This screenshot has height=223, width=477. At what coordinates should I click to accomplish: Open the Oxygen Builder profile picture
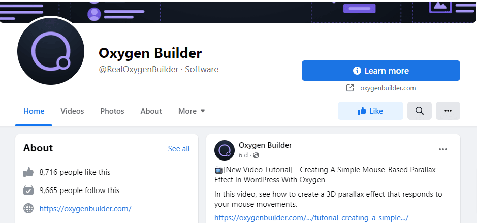(x=51, y=51)
